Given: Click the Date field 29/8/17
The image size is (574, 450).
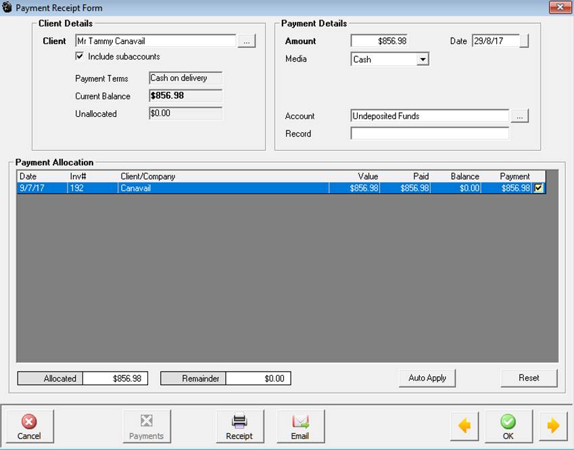Looking at the screenshot, I should point(496,41).
